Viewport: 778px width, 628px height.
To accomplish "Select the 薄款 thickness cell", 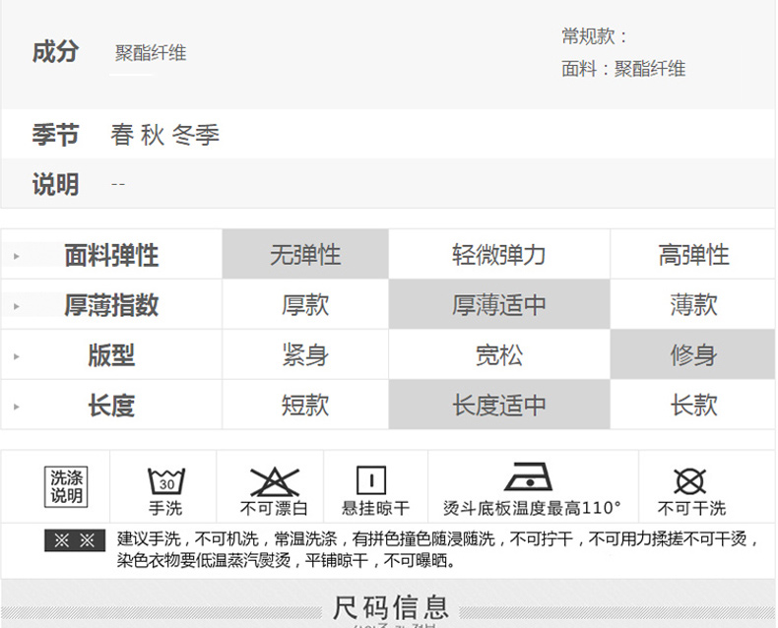I will pyautogui.click(x=693, y=304).
